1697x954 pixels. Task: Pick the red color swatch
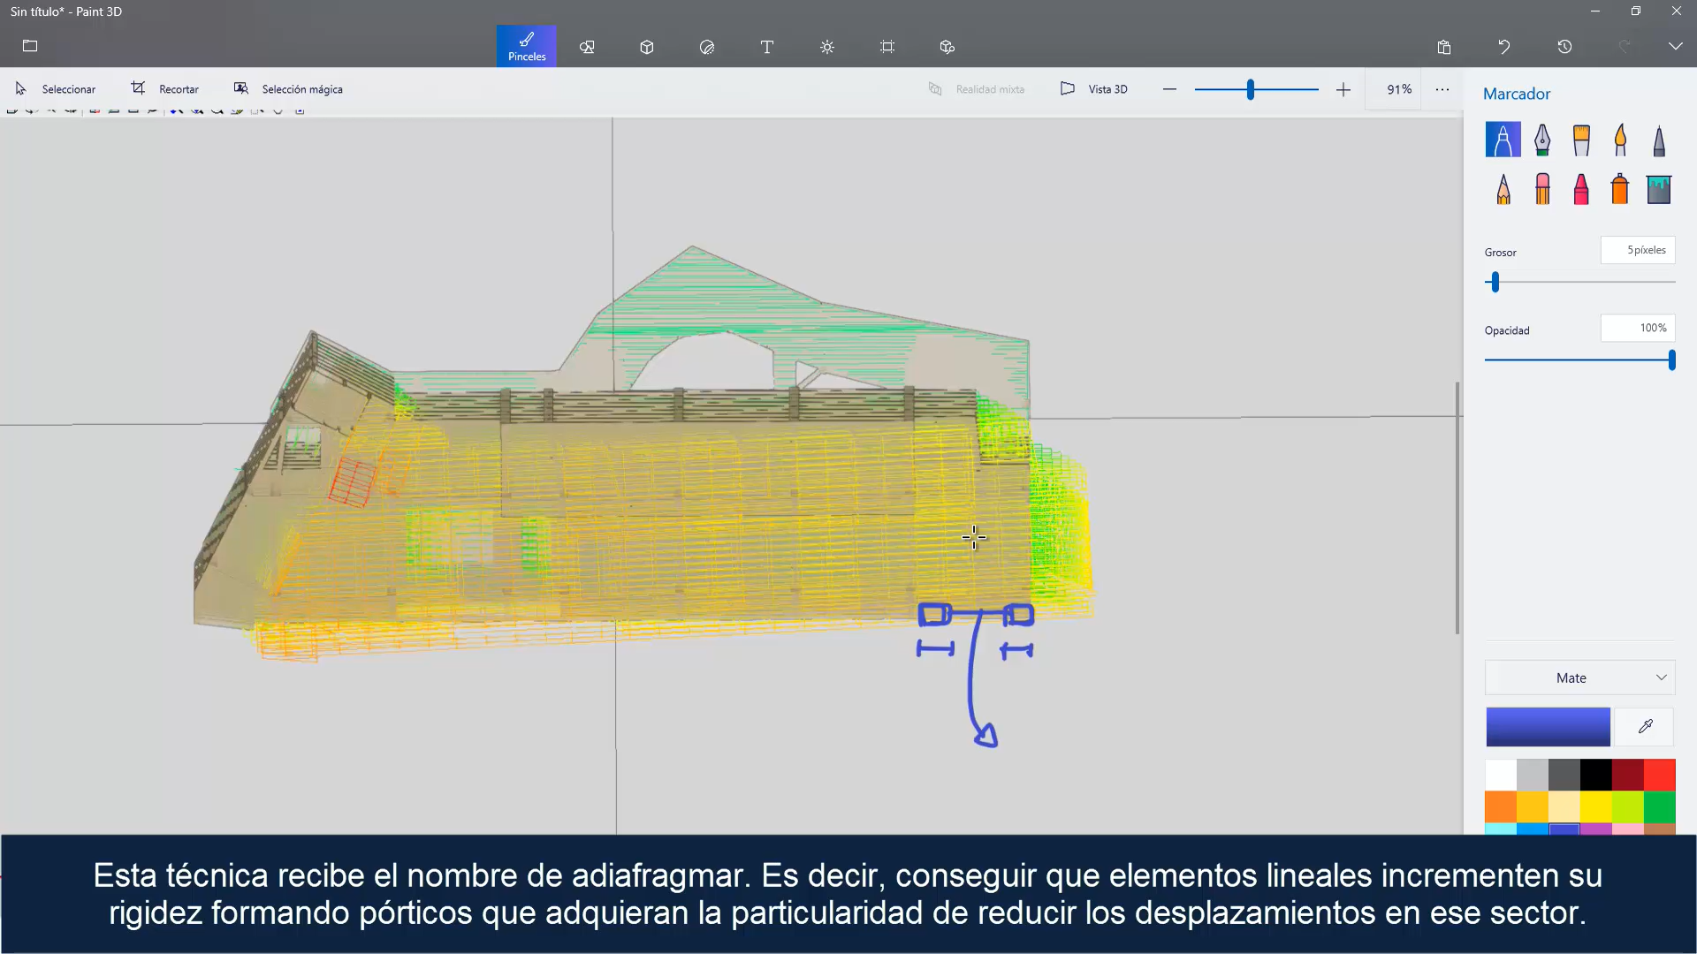coord(1660,775)
